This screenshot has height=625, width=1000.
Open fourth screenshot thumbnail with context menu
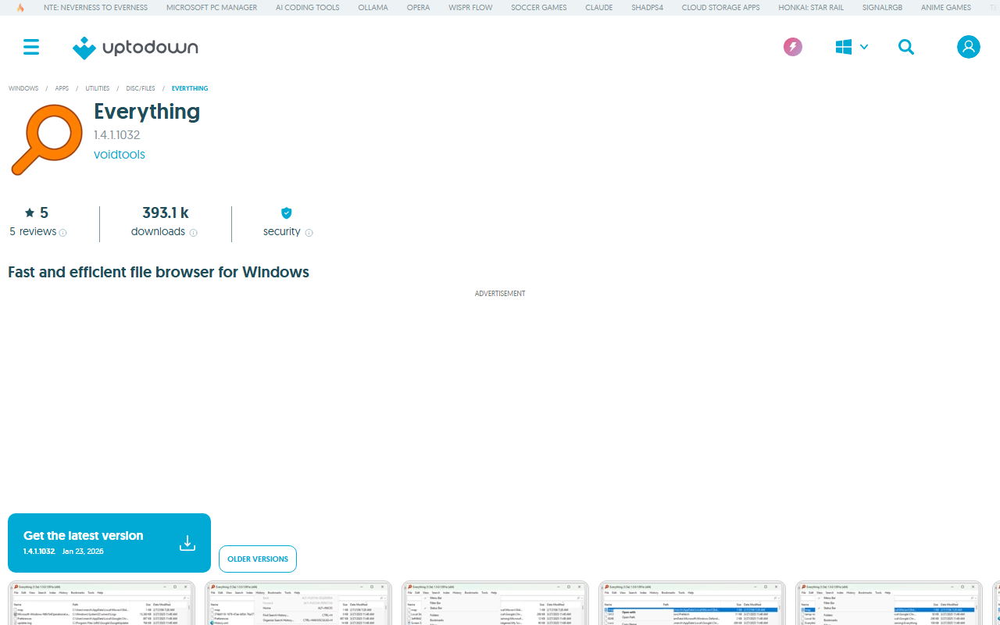[x=692, y=603]
